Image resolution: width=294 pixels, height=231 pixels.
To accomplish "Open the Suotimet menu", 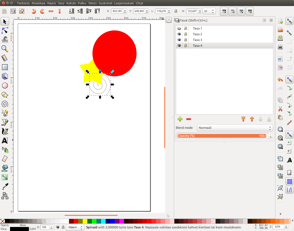I will (105, 3).
